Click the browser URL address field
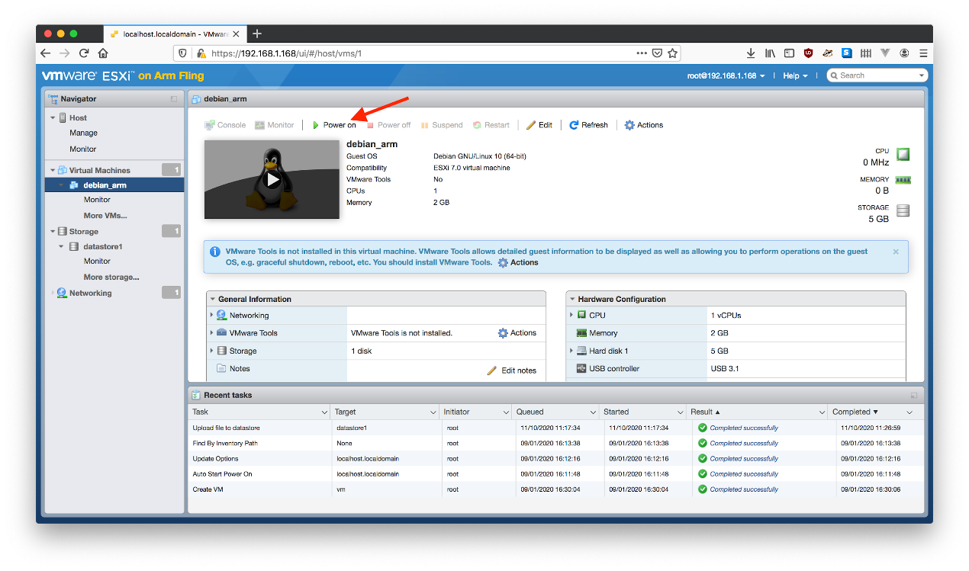The height and width of the screenshot is (571, 969). [420, 53]
